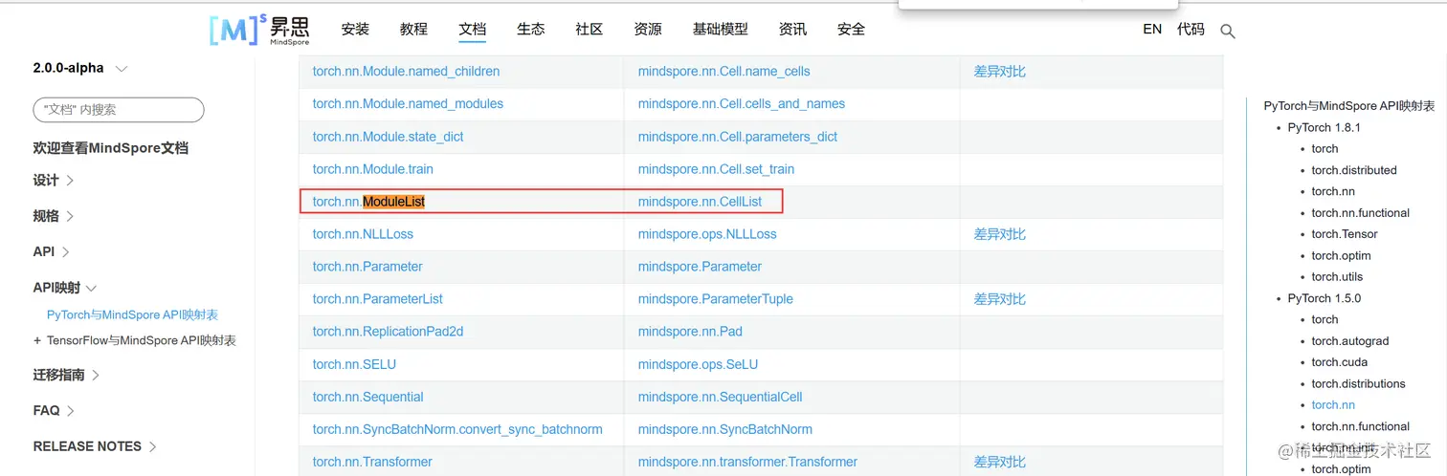Open mindspore.nn.SyncBatchNorm link
This screenshot has height=476, width=1447.
[725, 429]
